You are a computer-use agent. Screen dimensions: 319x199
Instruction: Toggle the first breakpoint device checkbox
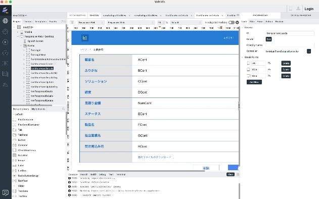248,63
